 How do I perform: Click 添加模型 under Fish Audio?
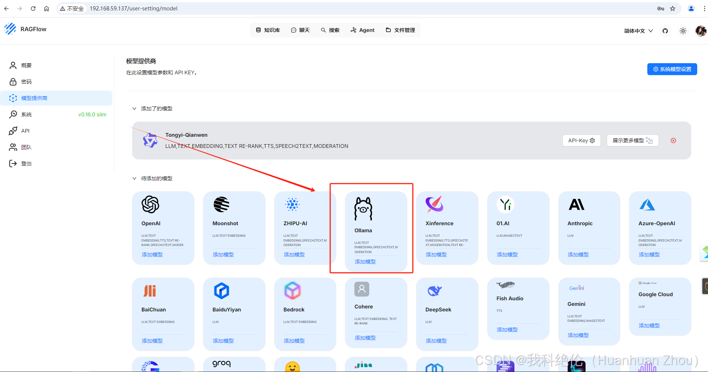(x=507, y=330)
